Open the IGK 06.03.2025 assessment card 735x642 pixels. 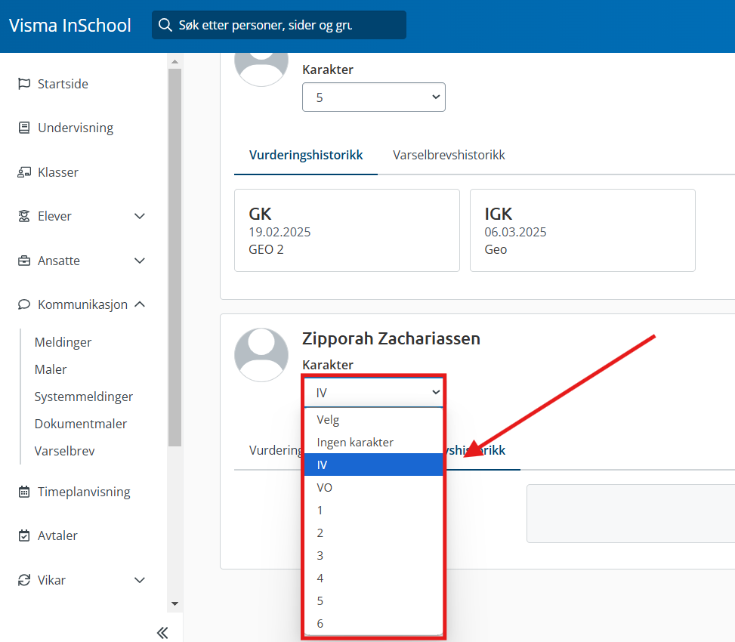click(x=582, y=230)
